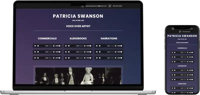
Task: Click NARRATIONS heading on phone screen
Action: (182, 84)
